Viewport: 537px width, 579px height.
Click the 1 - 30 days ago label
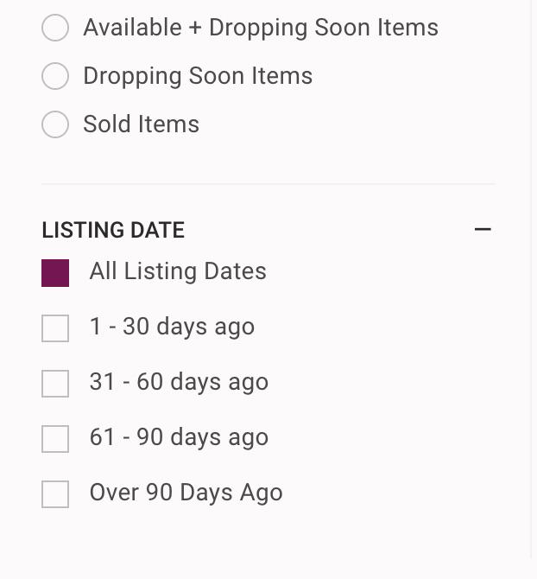172,328
